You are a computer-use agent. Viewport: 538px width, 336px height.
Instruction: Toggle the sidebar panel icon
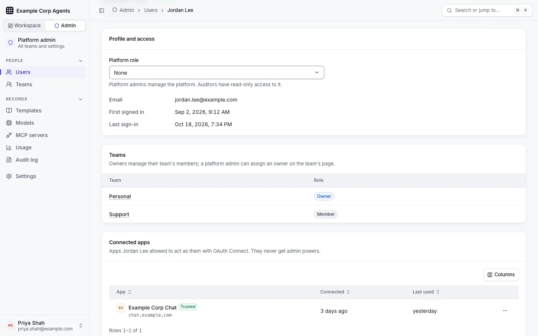pos(102,10)
